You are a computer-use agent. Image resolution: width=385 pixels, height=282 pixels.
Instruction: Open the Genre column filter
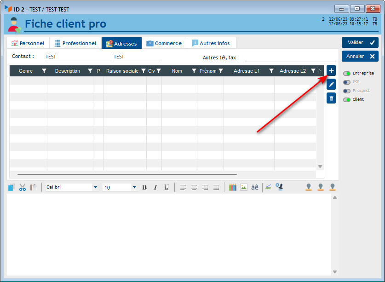44,71
